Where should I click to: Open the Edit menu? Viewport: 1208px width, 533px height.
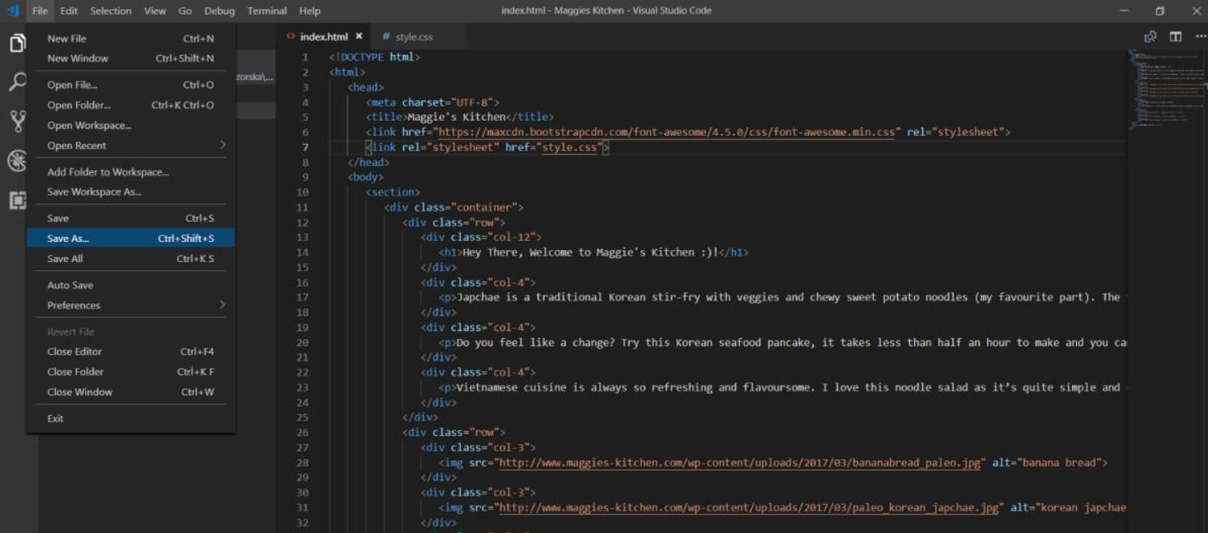pos(68,11)
